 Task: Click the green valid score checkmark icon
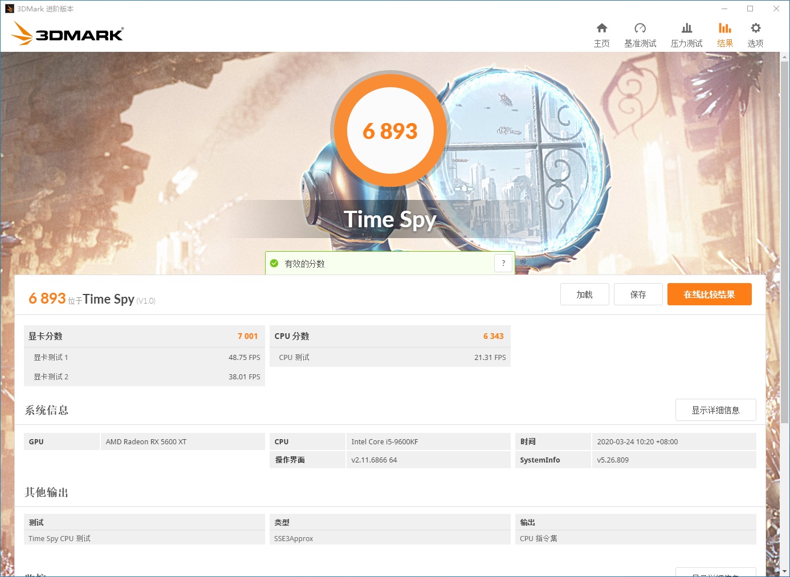(274, 263)
